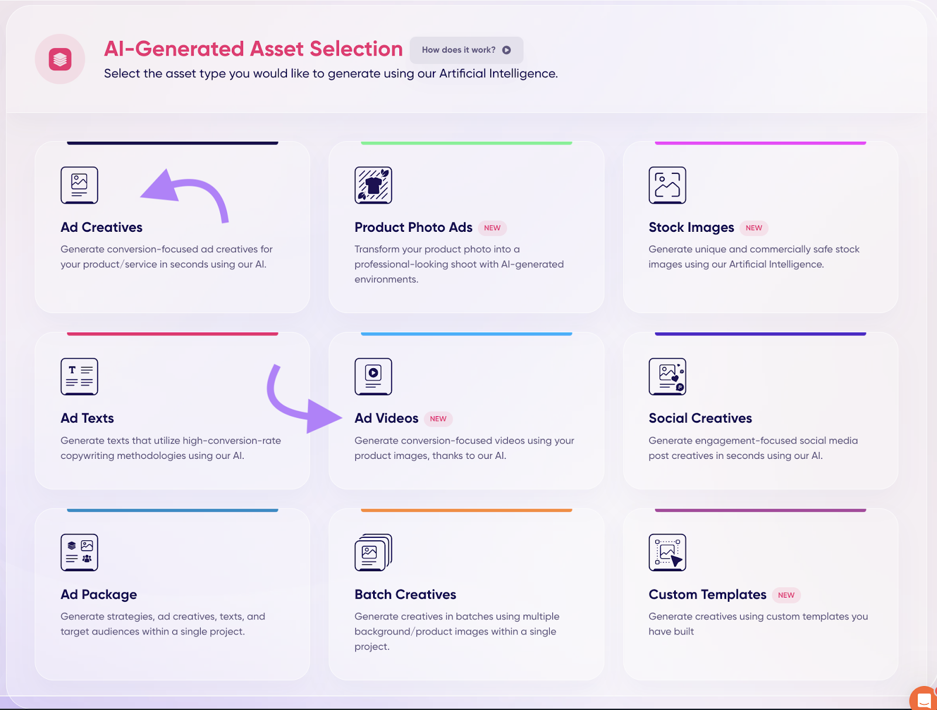Click the Stock Images picture icon
This screenshot has width=937, height=710.
pos(667,185)
